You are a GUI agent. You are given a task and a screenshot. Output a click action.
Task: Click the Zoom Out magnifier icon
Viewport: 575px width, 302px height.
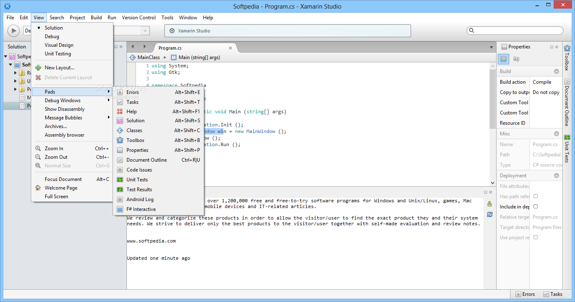click(38, 157)
